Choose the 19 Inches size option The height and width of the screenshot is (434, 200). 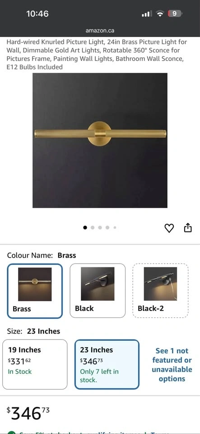tap(35, 364)
